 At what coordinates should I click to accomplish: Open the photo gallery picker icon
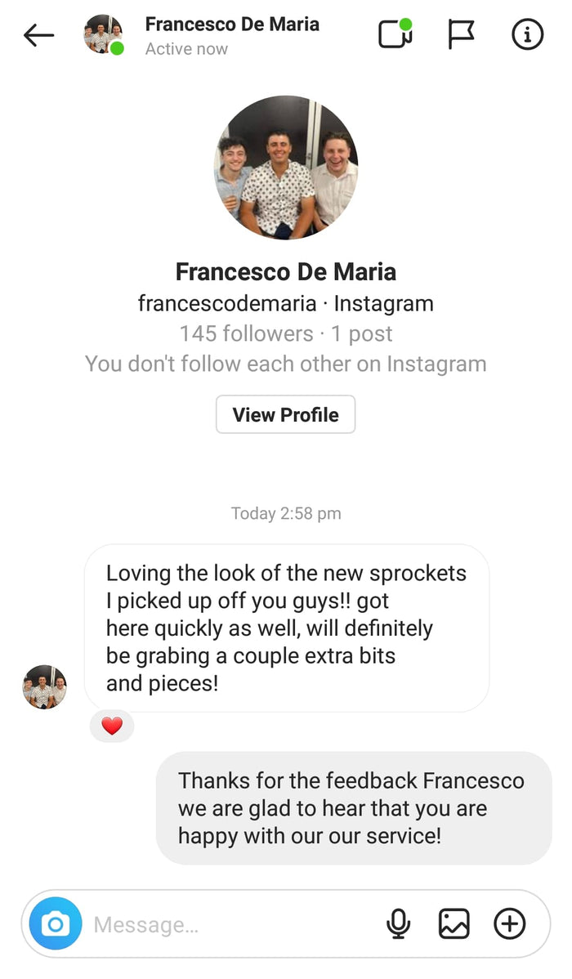tap(454, 924)
